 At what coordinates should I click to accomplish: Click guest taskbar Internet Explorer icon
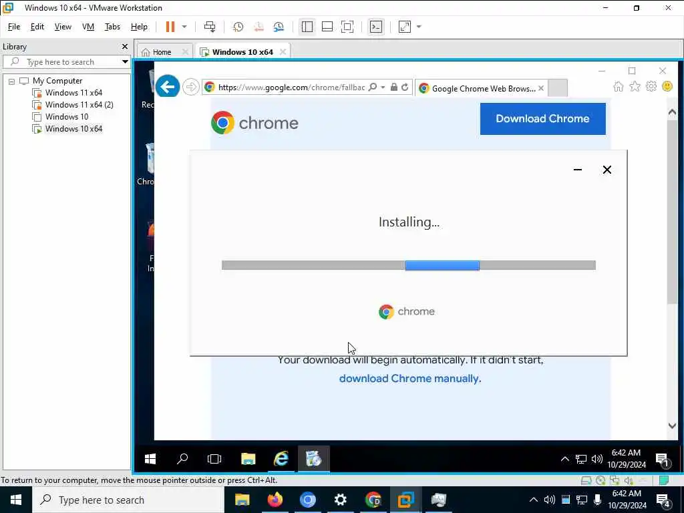(x=281, y=458)
